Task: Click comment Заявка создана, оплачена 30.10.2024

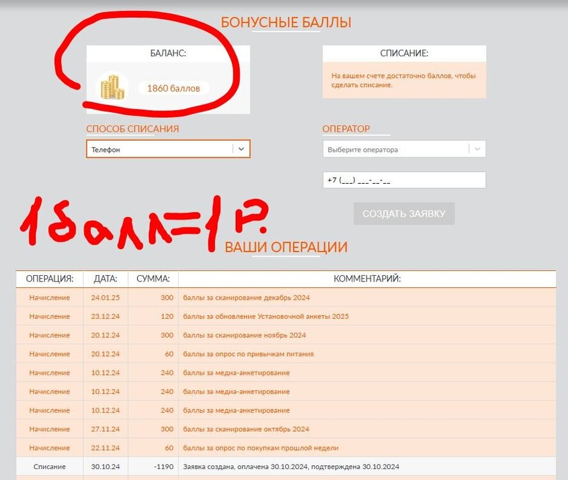Action: coord(291,467)
